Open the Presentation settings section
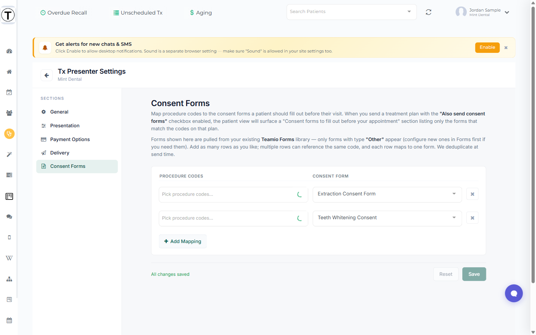 point(77,125)
